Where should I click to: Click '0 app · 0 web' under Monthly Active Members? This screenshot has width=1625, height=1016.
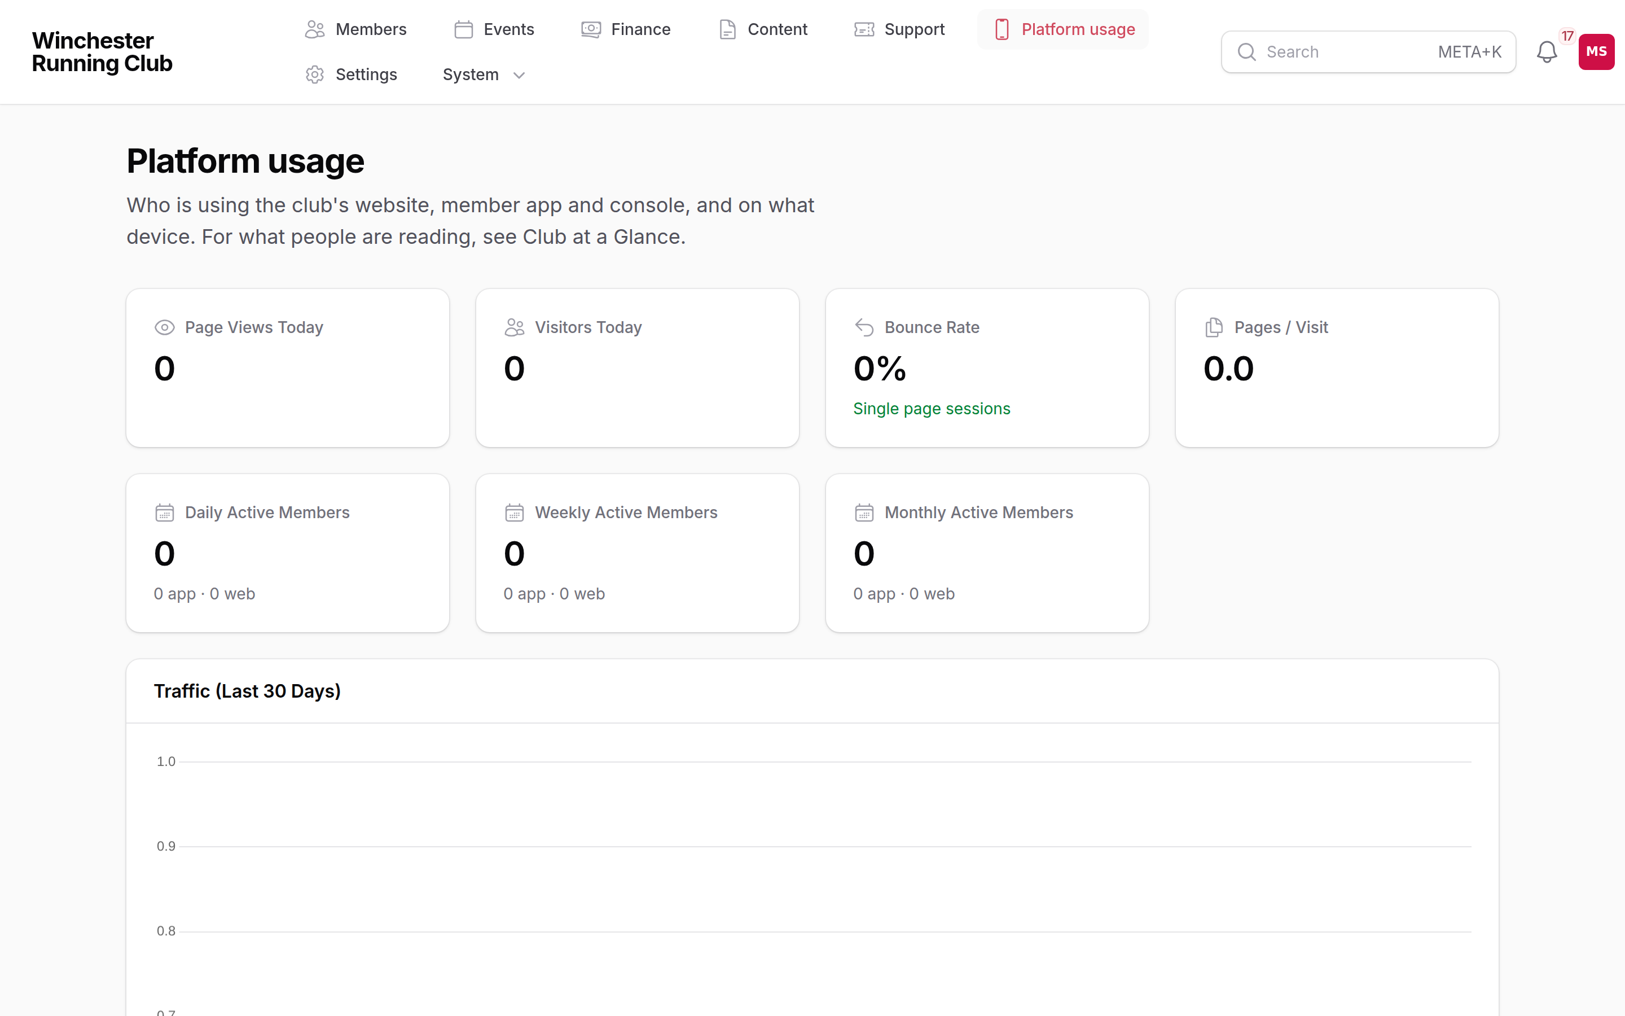(x=904, y=594)
